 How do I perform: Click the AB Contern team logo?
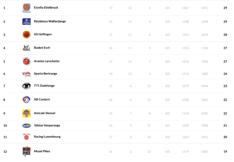pyautogui.click(x=27, y=100)
